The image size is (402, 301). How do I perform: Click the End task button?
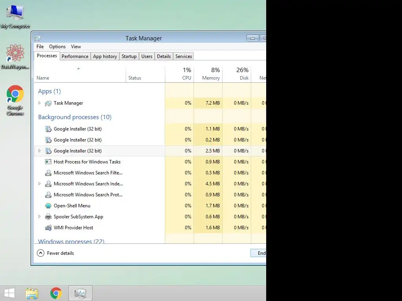(258, 253)
